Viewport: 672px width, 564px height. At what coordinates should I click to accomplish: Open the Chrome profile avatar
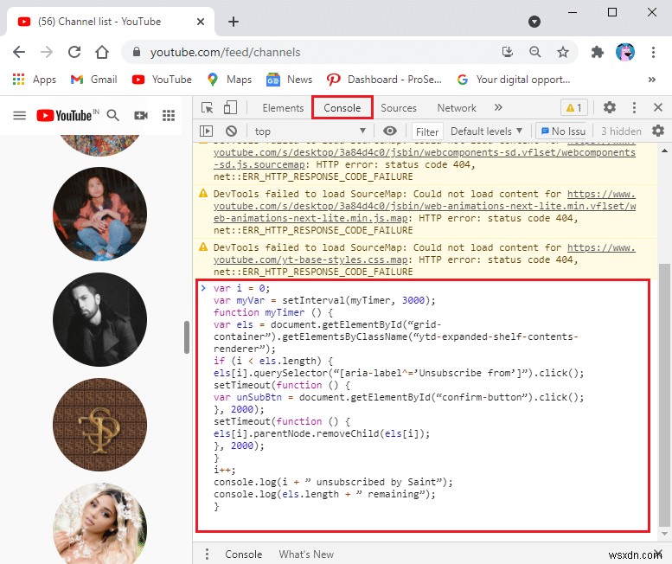[x=625, y=52]
